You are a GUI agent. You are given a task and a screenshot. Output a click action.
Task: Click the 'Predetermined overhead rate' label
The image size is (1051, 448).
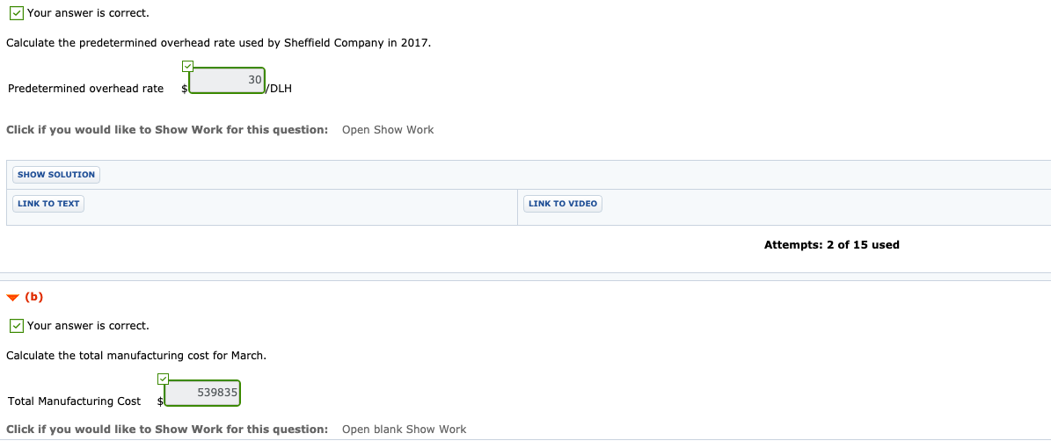coord(86,89)
